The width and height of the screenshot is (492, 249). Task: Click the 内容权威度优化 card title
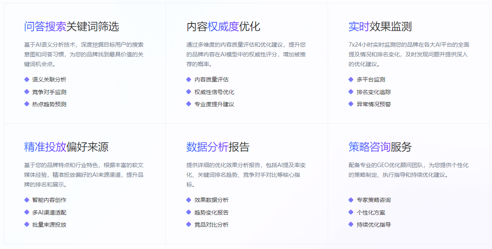pyautogui.click(x=223, y=27)
